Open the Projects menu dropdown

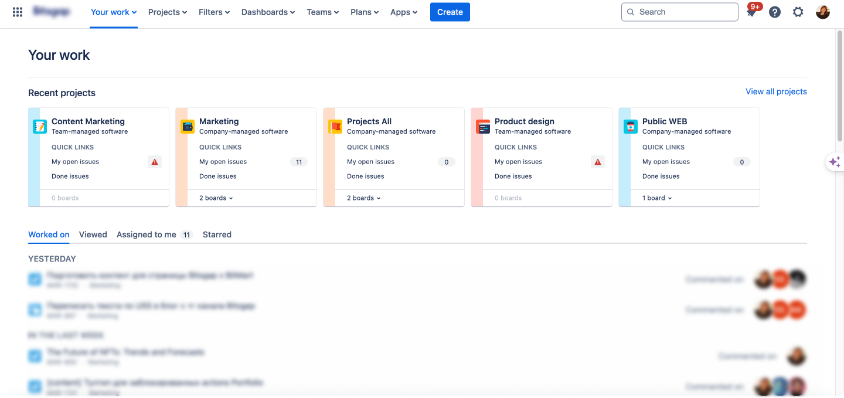(168, 12)
